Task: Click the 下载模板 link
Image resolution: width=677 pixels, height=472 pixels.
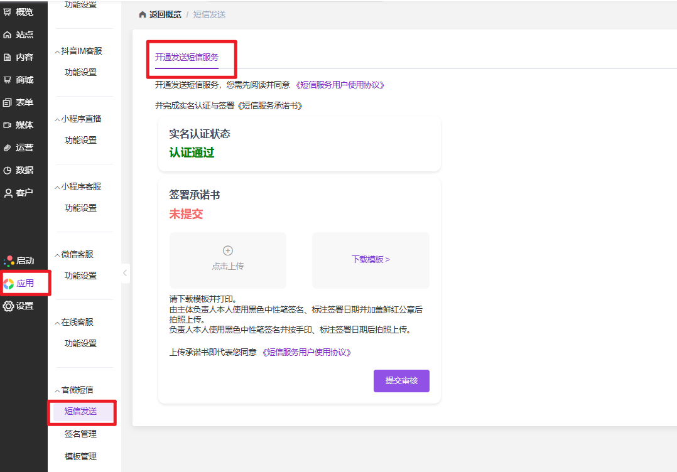Action: coord(371,259)
